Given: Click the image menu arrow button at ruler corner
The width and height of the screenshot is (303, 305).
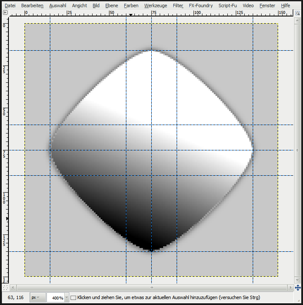Looking at the screenshot, I should (5, 13).
